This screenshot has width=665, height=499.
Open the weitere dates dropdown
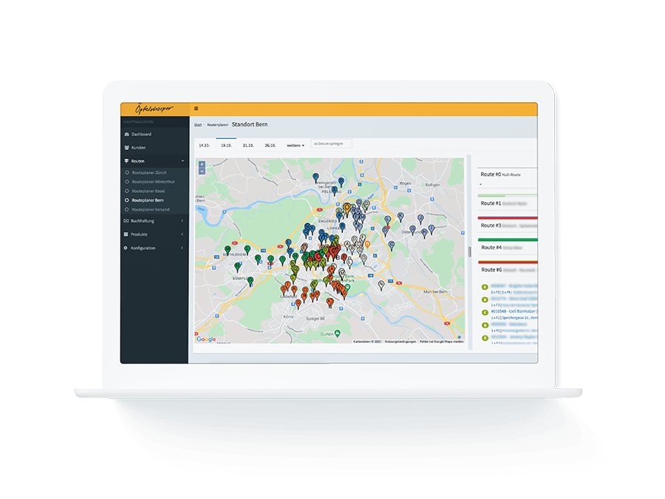[296, 146]
